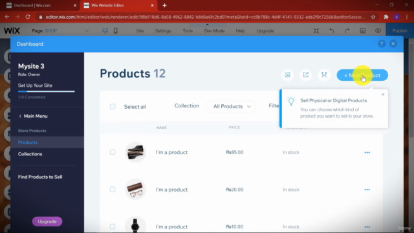
Task: Open more actions for the Rs10.00 product
Action: pos(367,227)
